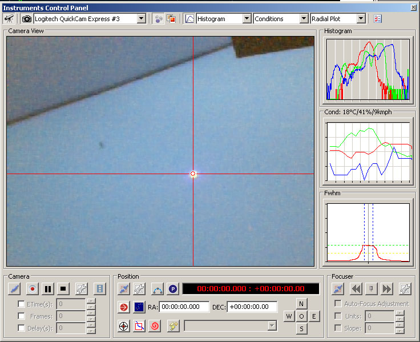Click the DEC coordinate input field
420x342 pixels.
(252, 307)
